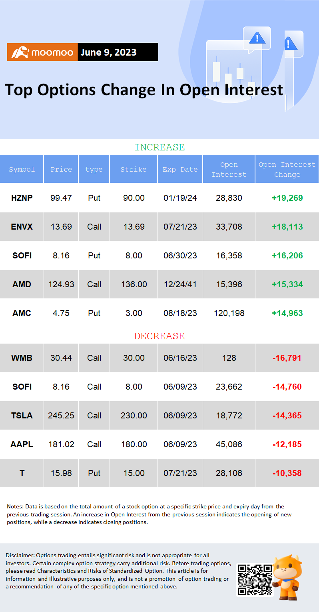
Task: Click open interest value 33,708
Action: 229,227
